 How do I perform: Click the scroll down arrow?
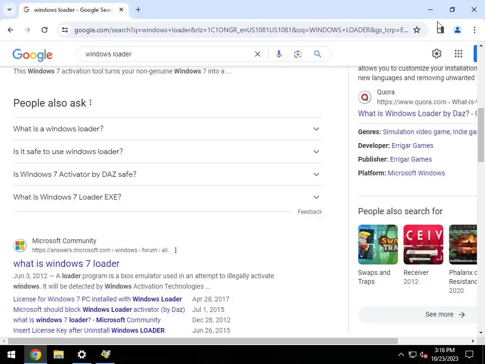tap(481, 333)
